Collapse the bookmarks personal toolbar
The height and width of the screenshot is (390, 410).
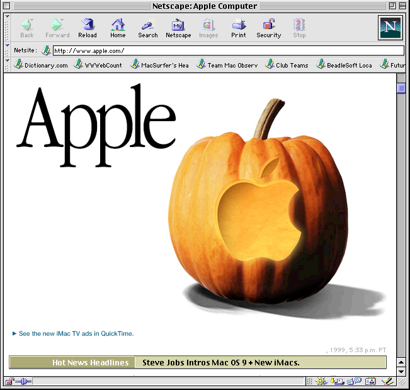coord(8,64)
